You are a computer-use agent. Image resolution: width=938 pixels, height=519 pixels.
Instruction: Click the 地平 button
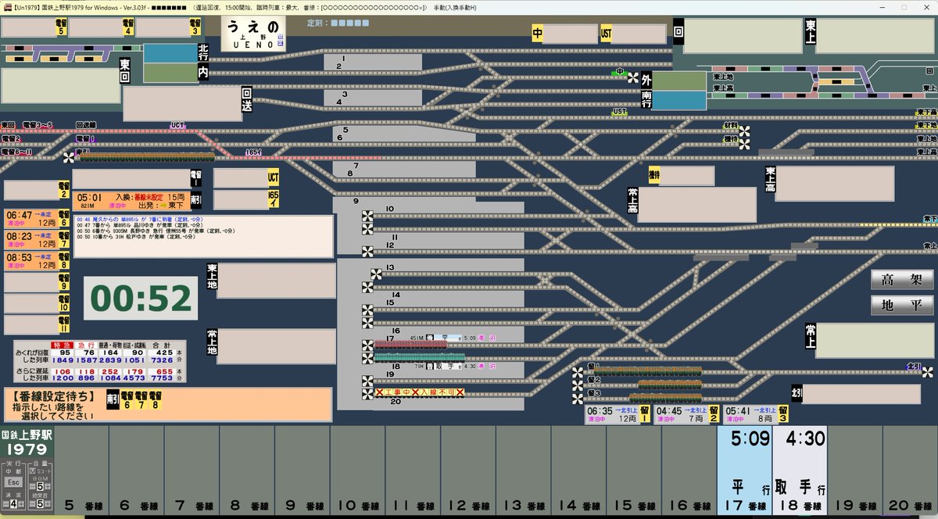[x=901, y=306]
